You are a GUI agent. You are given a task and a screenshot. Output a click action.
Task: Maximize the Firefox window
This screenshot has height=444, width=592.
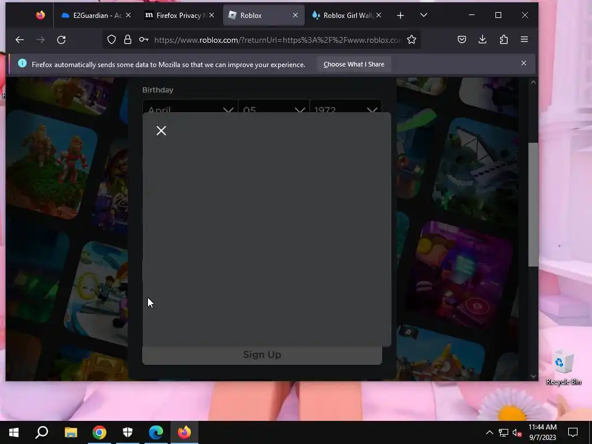[x=498, y=15]
